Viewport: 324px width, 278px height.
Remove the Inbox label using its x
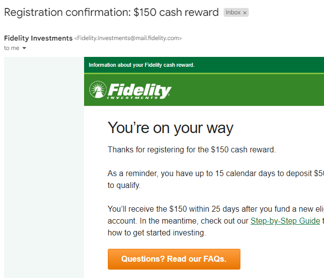[244, 13]
